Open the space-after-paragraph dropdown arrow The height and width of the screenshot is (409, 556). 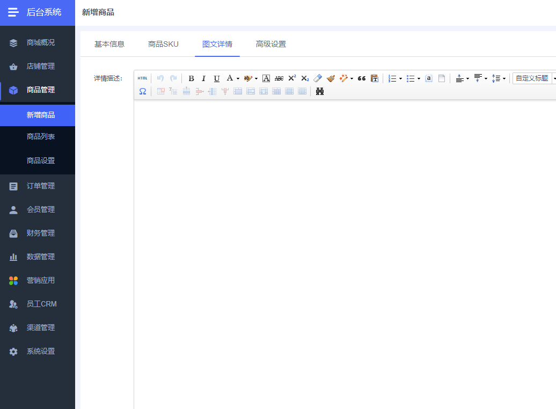(486, 79)
